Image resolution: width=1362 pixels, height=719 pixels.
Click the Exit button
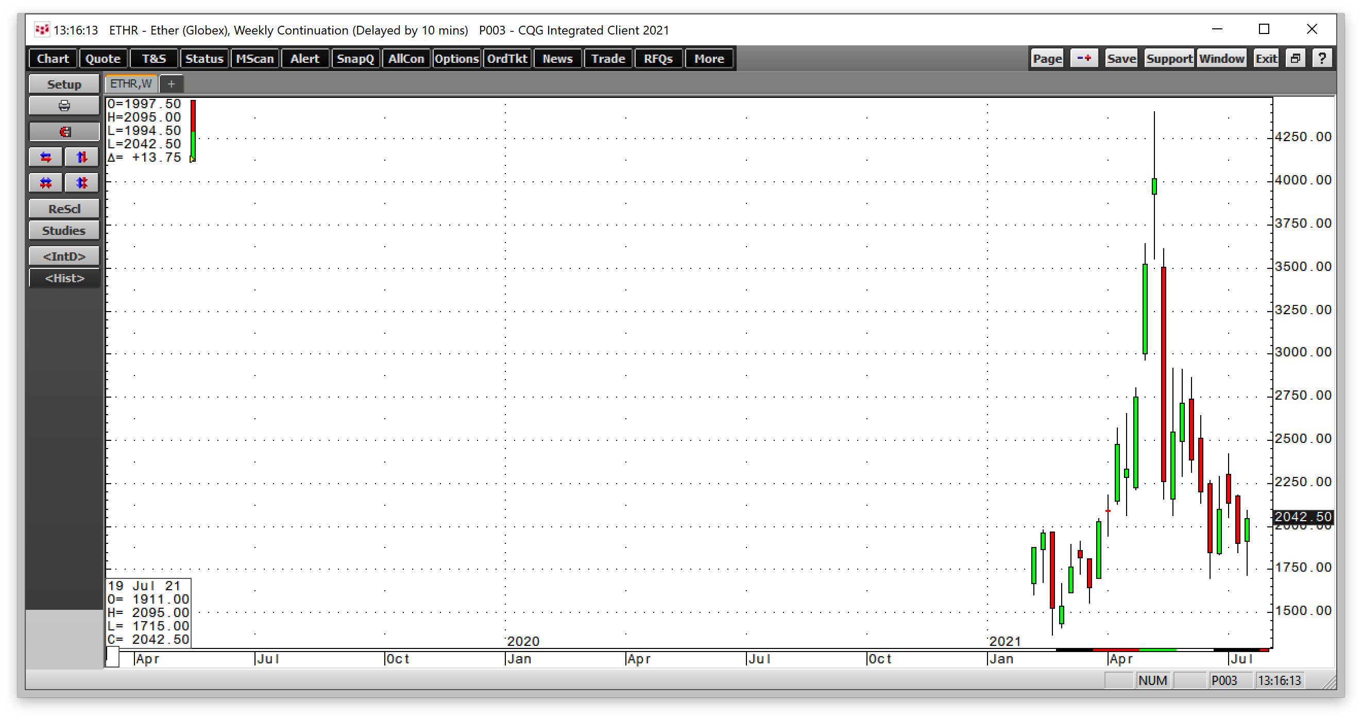1266,58
